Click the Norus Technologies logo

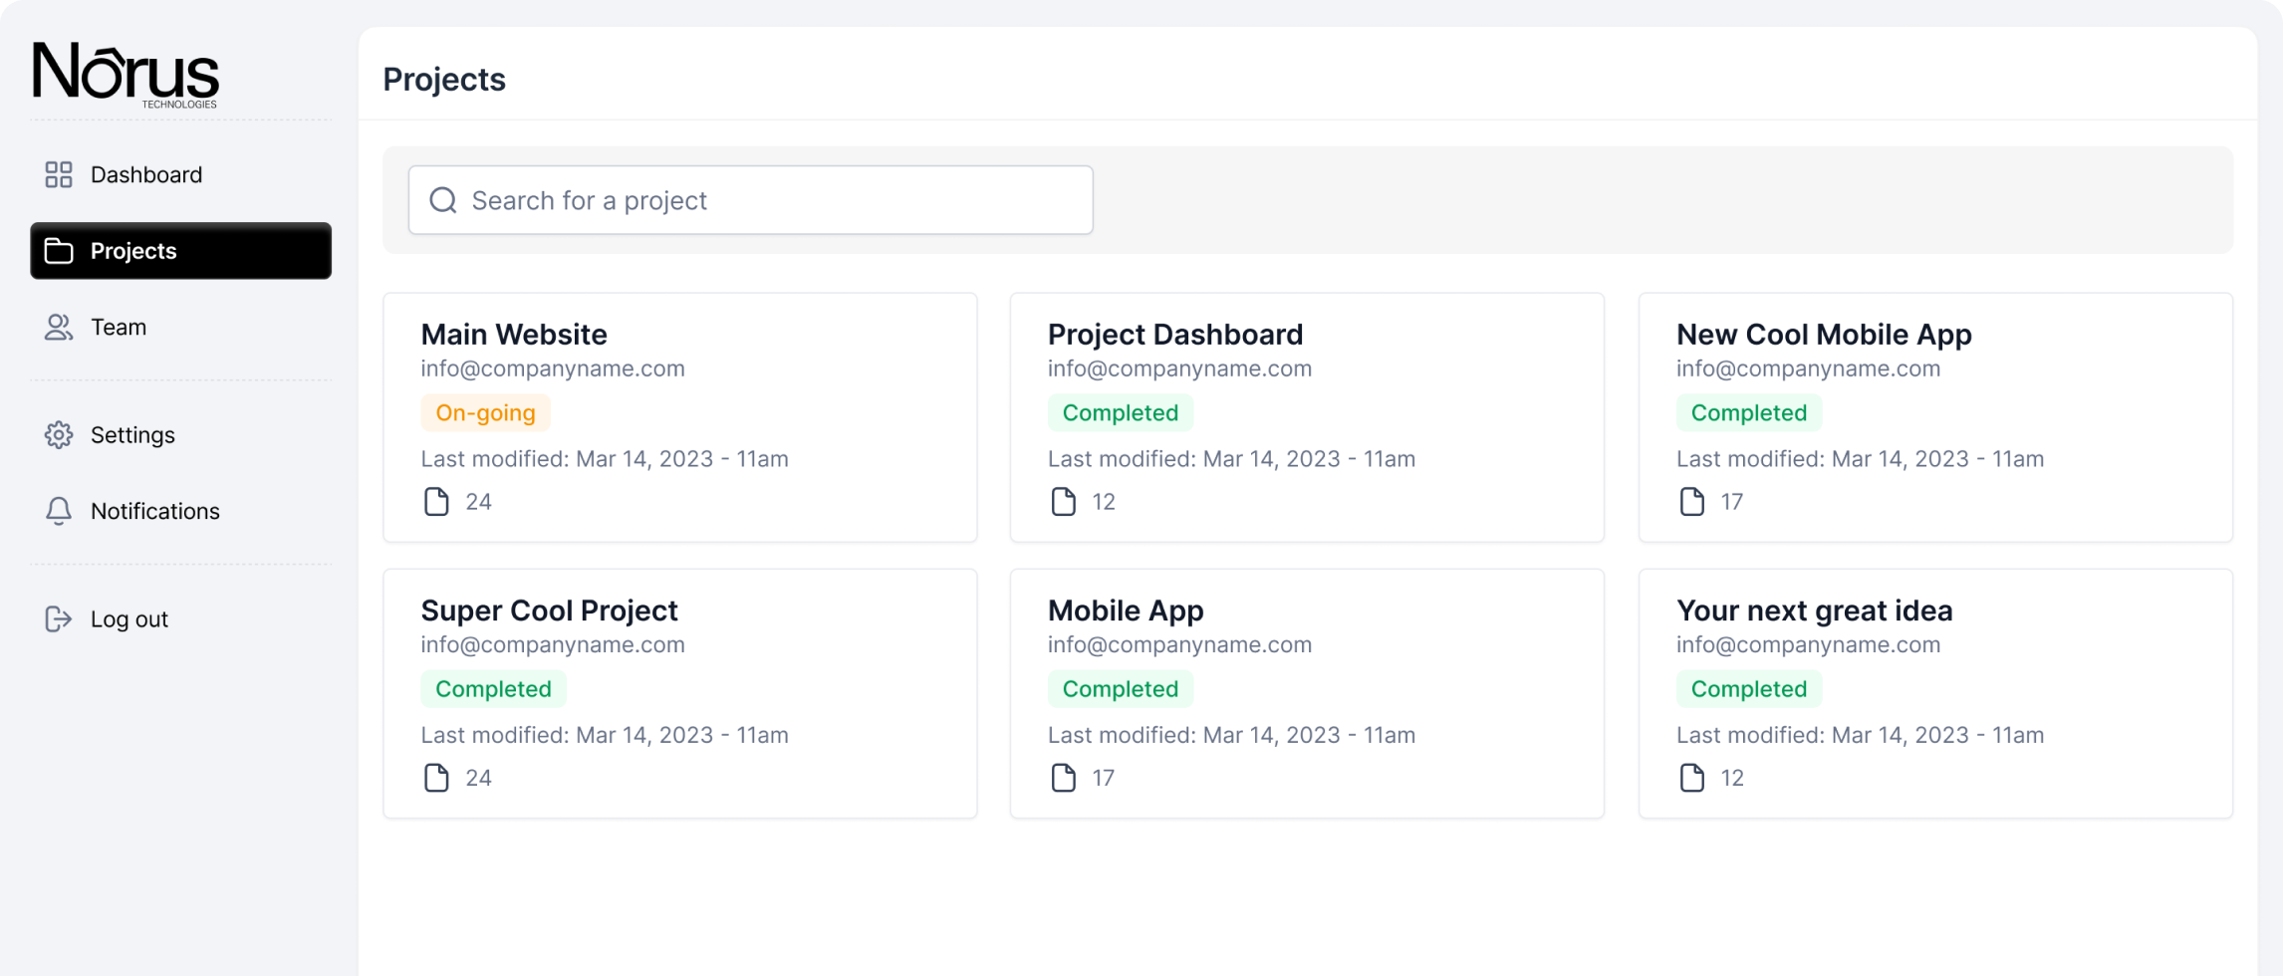pos(126,74)
